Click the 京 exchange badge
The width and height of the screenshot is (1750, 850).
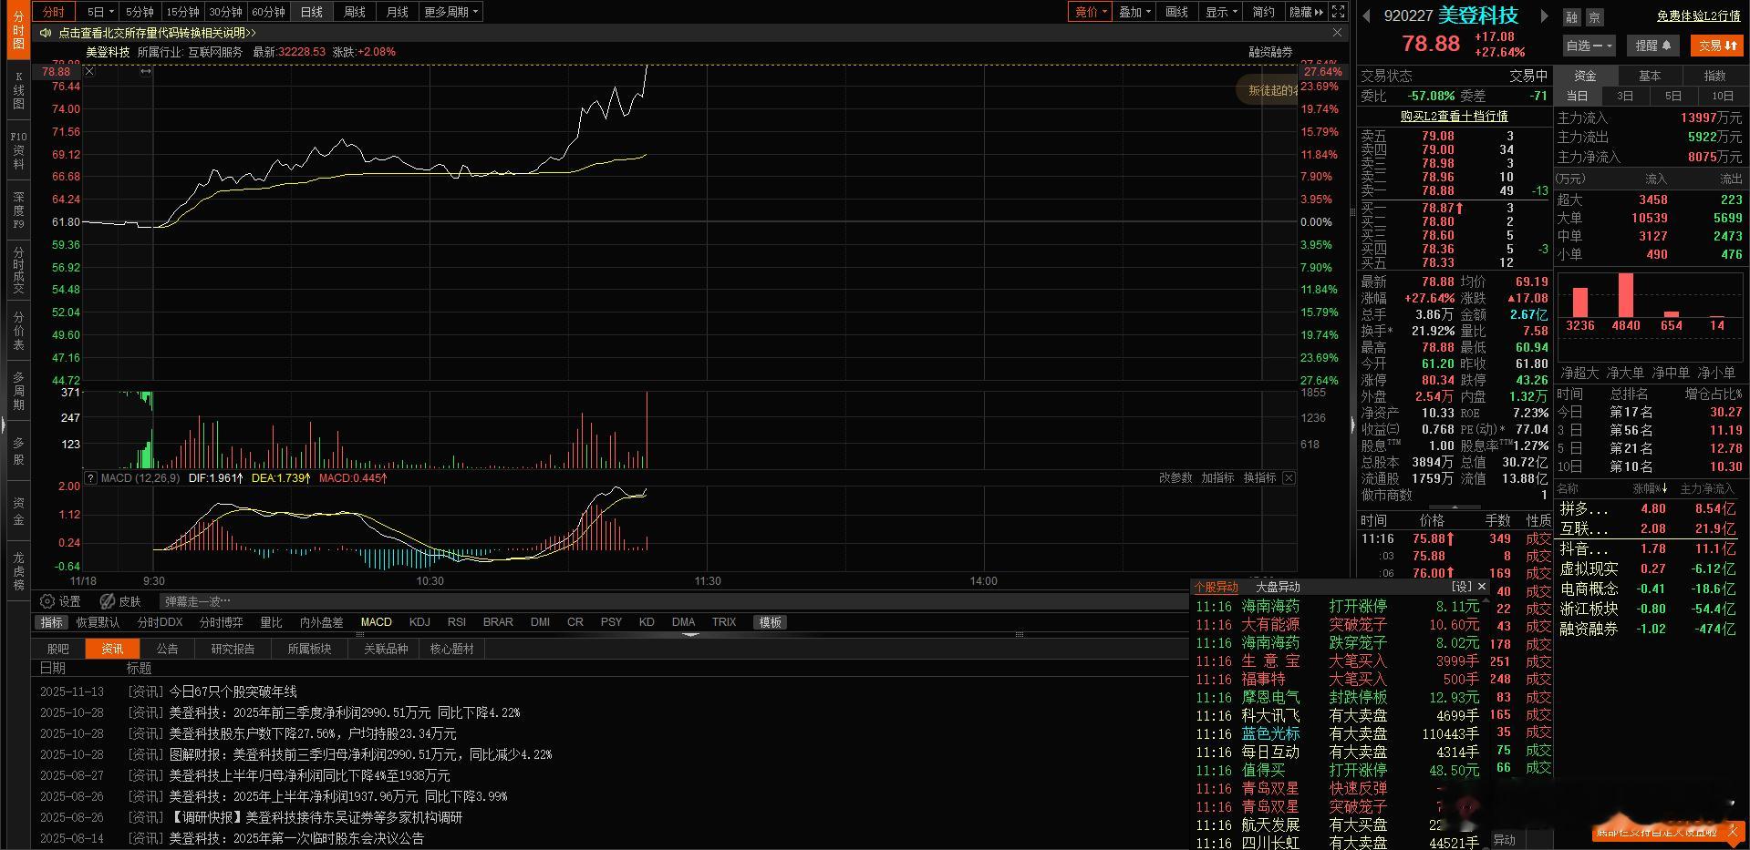1594,17
